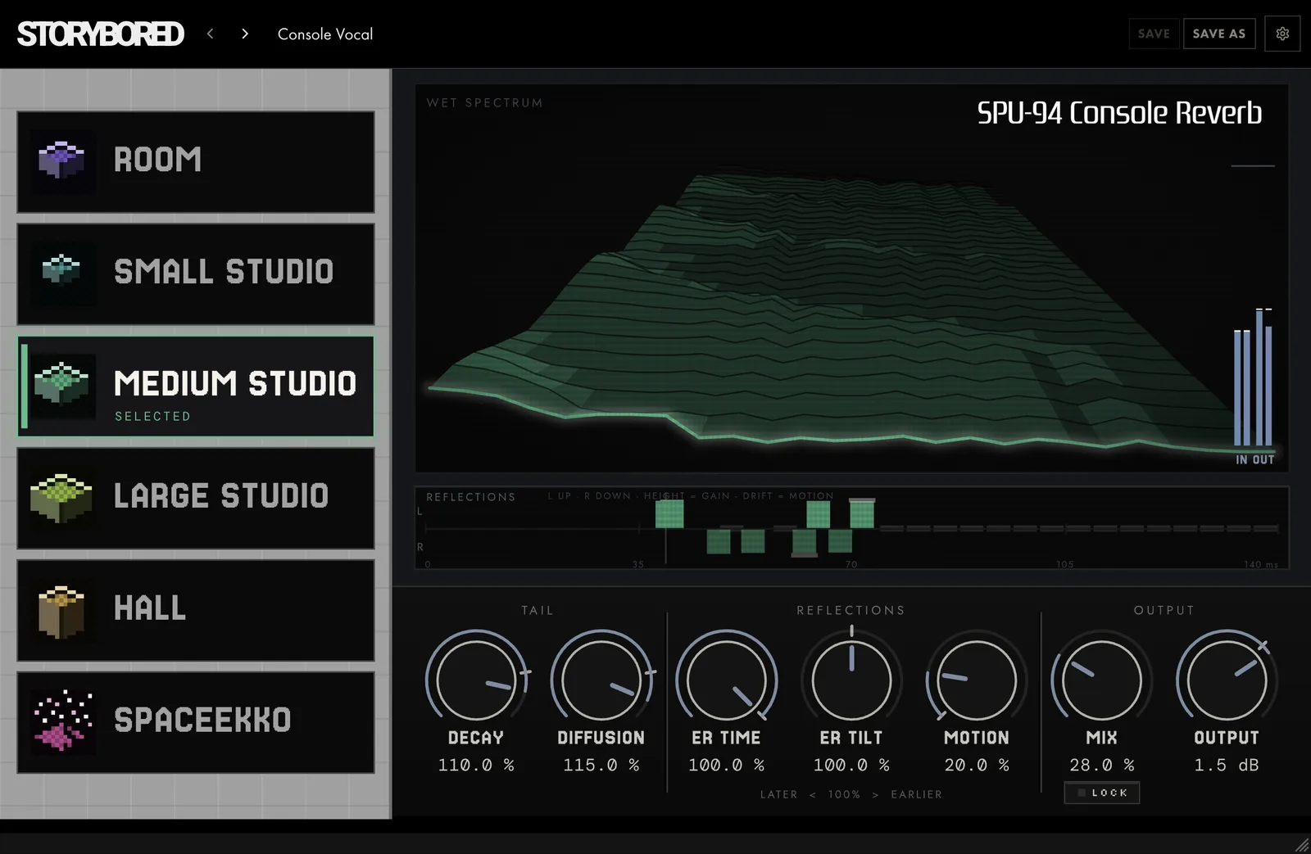1311x854 pixels.
Task: Click the ER TILT knob
Action: point(851,680)
